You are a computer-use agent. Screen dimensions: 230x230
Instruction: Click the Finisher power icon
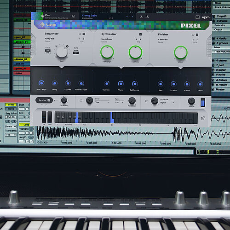click(x=193, y=35)
